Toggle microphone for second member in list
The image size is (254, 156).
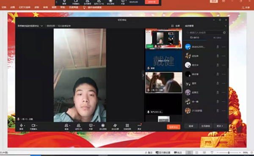pos(218,56)
